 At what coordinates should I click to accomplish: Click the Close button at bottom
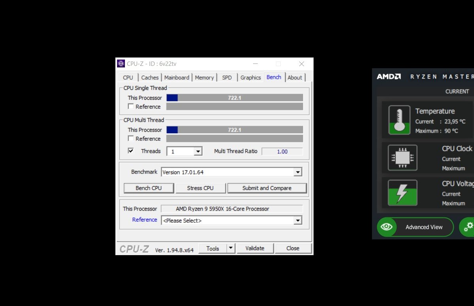pos(293,248)
